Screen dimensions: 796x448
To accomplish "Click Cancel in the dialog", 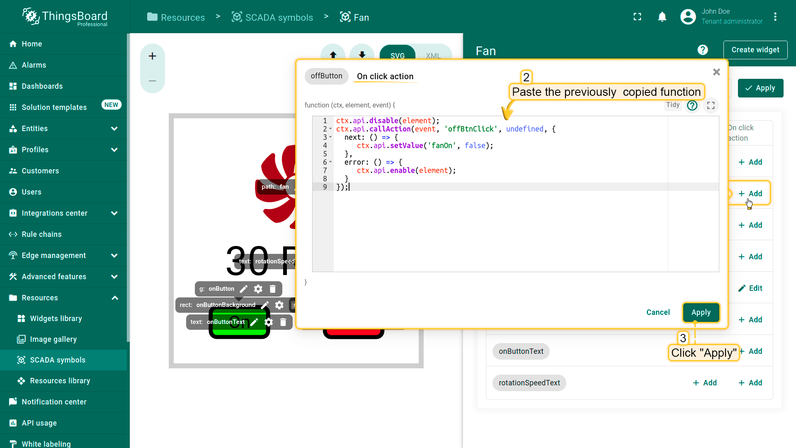I will point(658,312).
